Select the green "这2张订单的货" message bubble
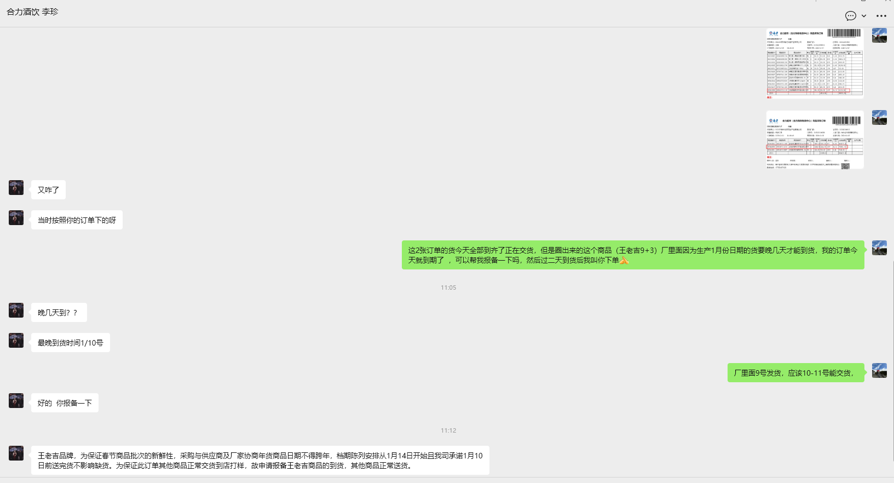This screenshot has width=894, height=483. click(x=632, y=255)
